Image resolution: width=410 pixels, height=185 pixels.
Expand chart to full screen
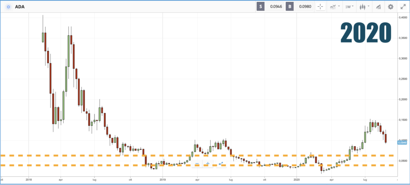403,7
